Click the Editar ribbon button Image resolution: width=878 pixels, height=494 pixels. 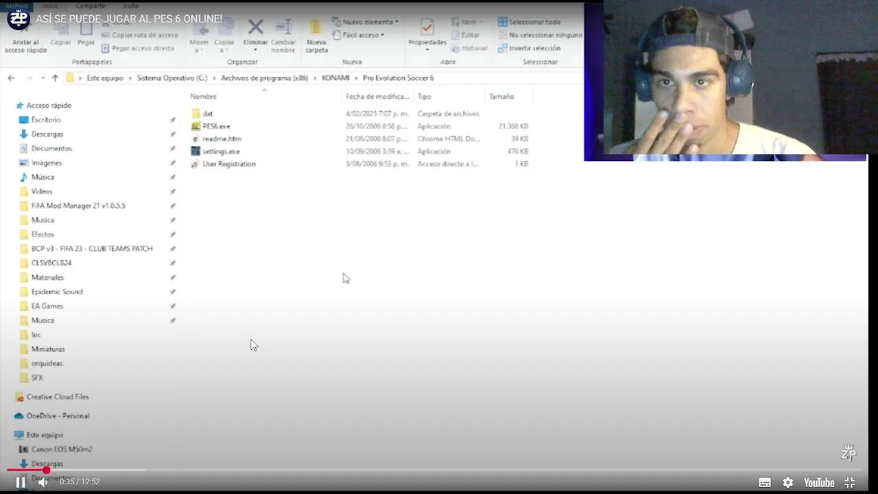coord(466,35)
